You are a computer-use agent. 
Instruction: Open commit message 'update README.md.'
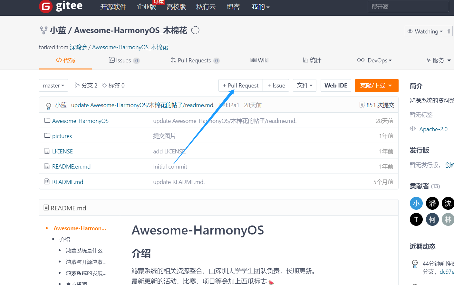[x=179, y=182]
